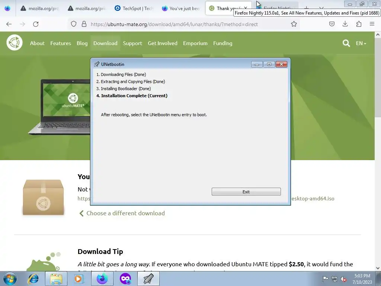The image size is (381, 286).
Task: Click the Ubuntu MATE logo in the site header
Action: [15, 42]
